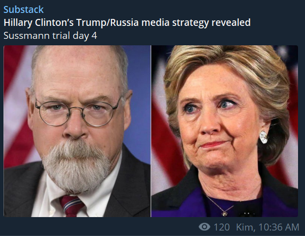305x236 pixels.
Task: Open the photo of the blonde woman
Action: [x=225, y=131]
